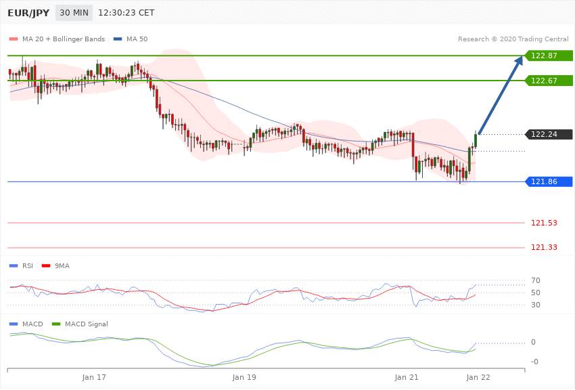
Task: Click the 9MA legend label
Action: point(62,265)
